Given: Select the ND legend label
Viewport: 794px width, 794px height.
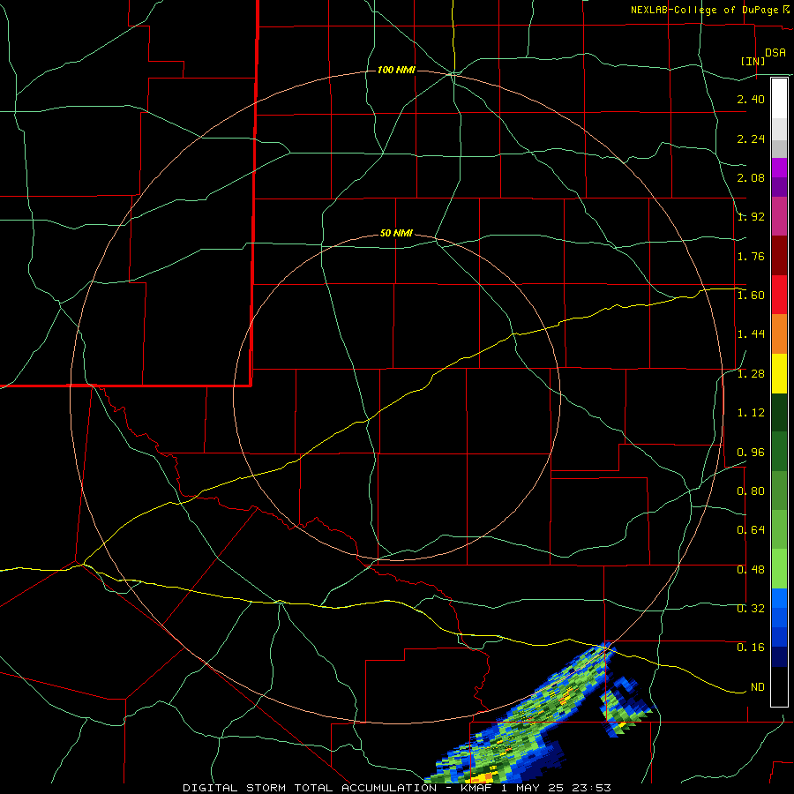Looking at the screenshot, I should click(x=758, y=687).
